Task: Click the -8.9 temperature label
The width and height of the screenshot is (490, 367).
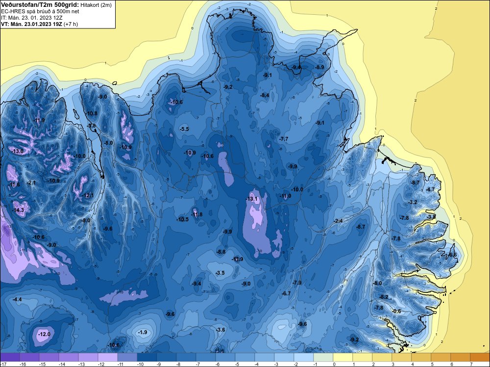Action: point(319,67)
